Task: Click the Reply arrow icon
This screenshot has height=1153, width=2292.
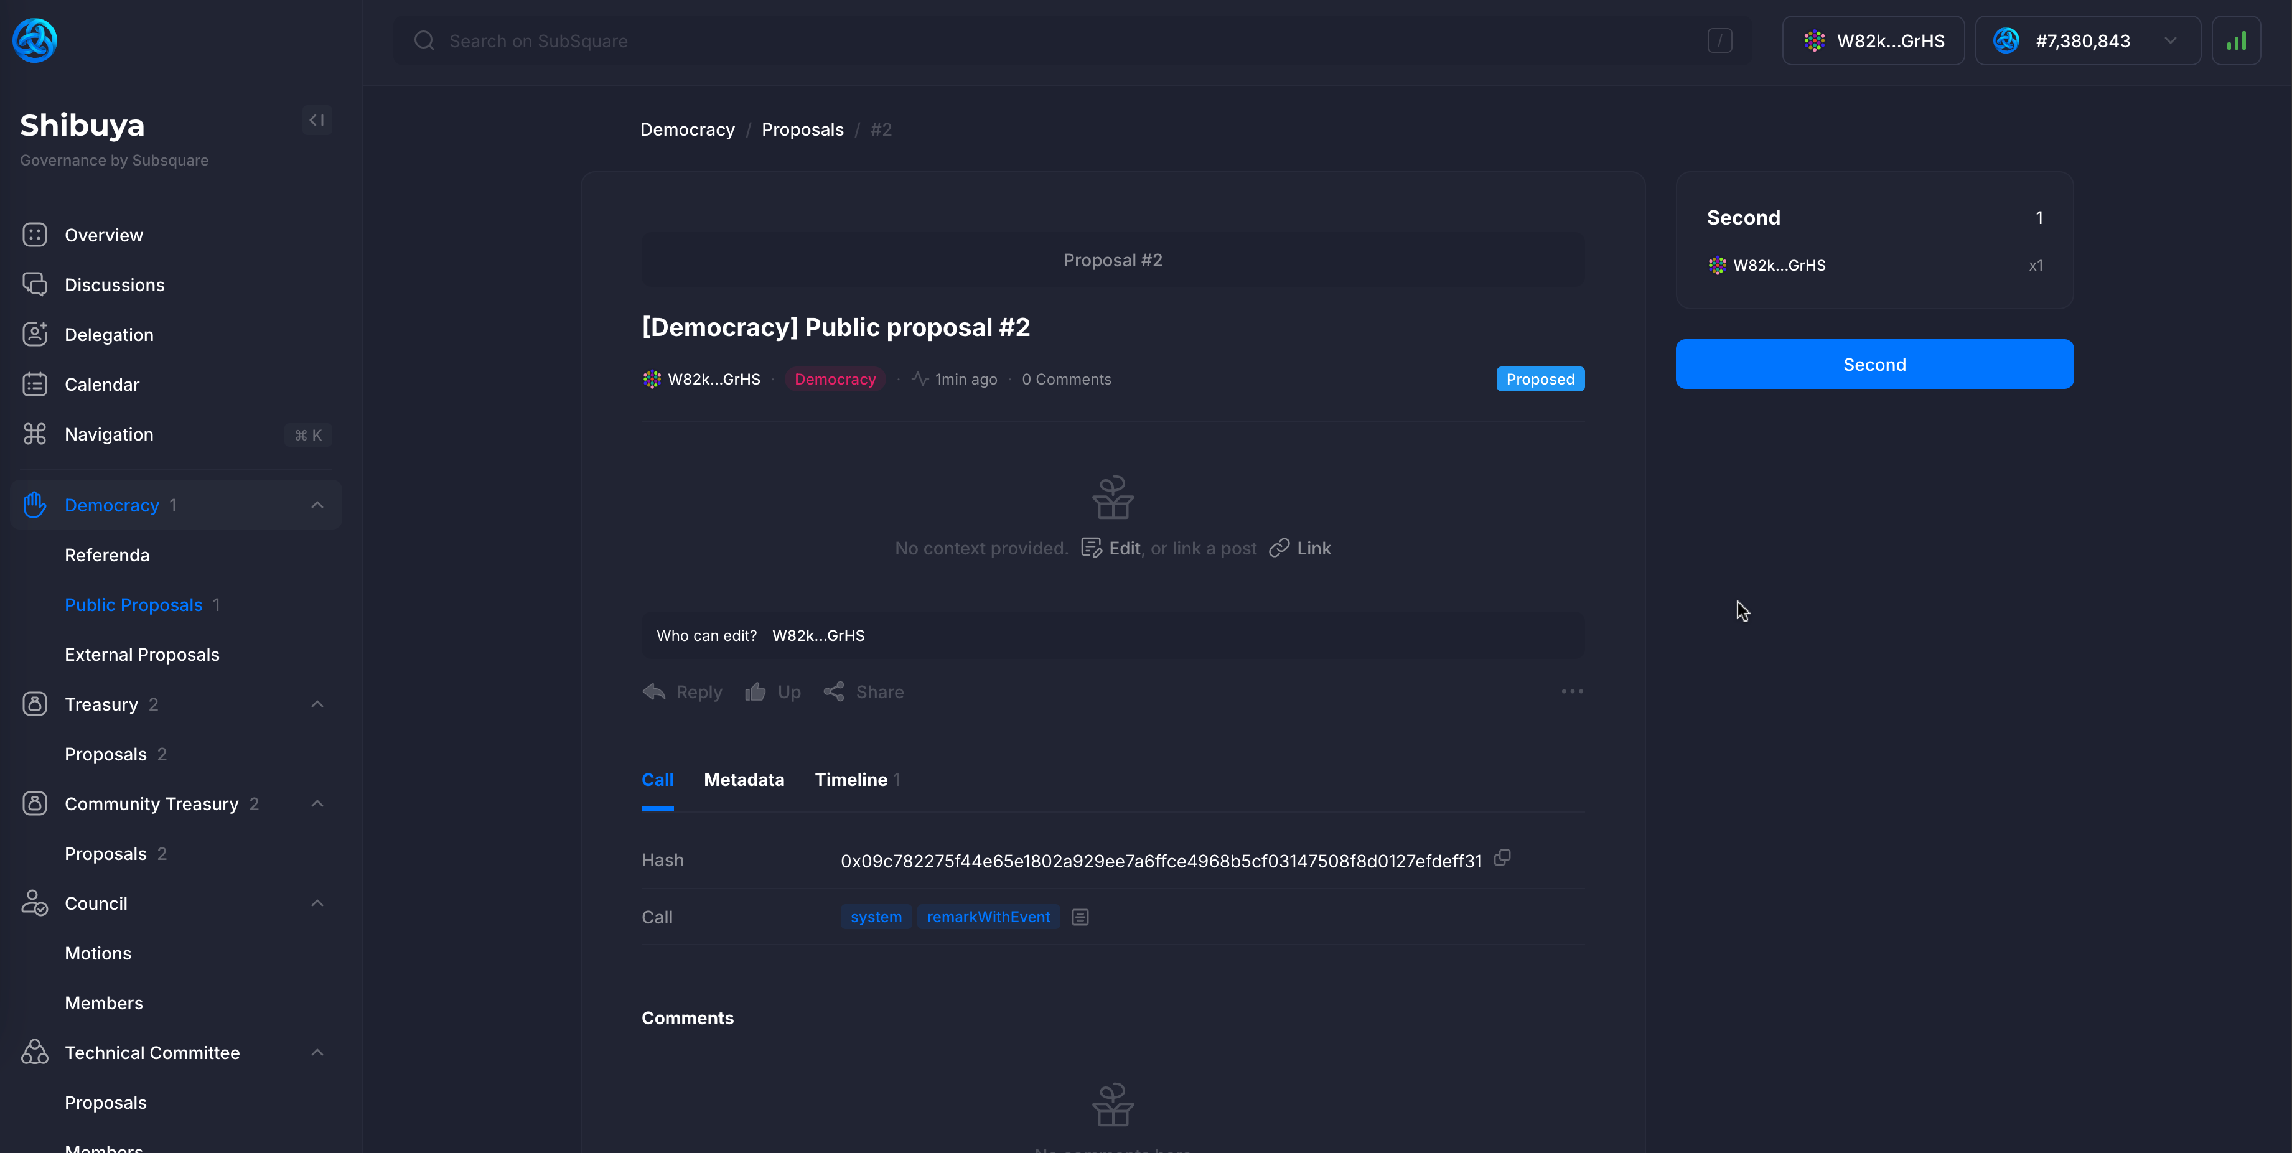Action: 654,692
